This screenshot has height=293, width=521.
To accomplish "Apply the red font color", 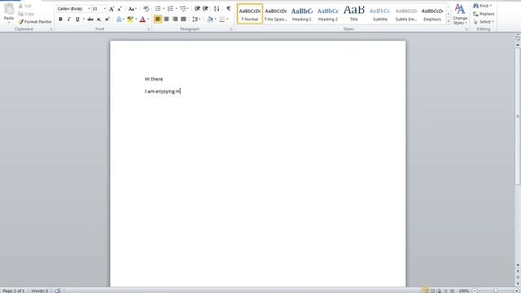I will click(x=142, y=20).
